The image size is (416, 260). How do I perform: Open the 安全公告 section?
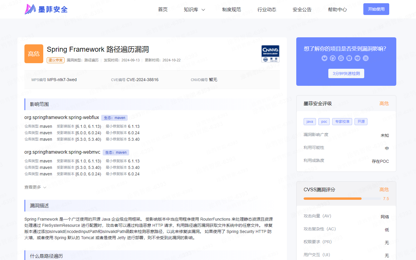(x=302, y=9)
